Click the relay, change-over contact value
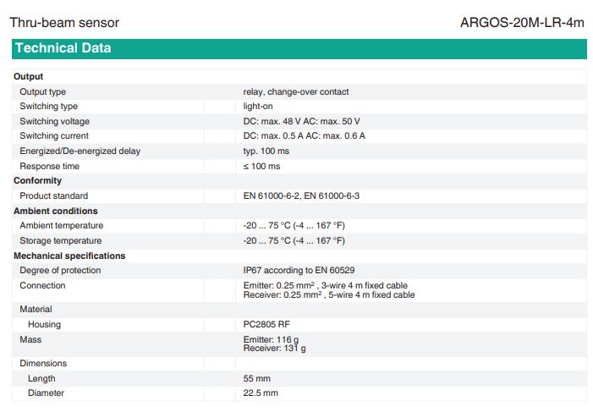593x412 pixels. 295,91
